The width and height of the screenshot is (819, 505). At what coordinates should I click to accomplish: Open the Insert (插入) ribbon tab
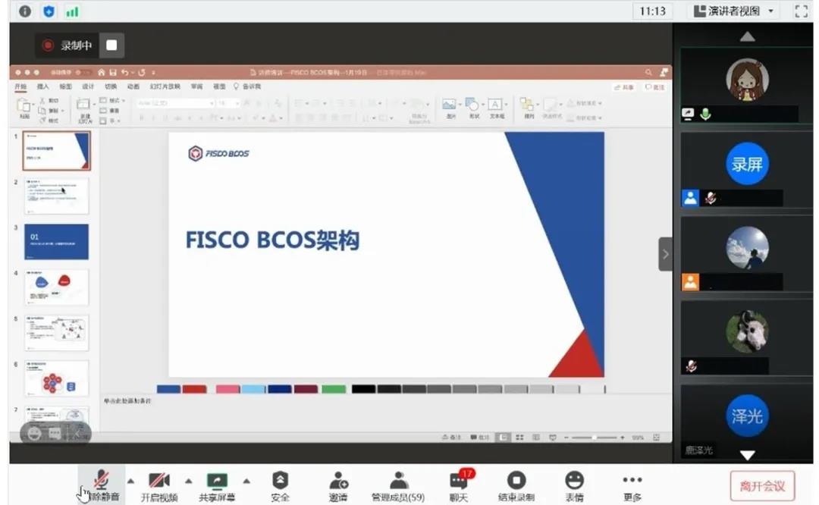click(42, 86)
